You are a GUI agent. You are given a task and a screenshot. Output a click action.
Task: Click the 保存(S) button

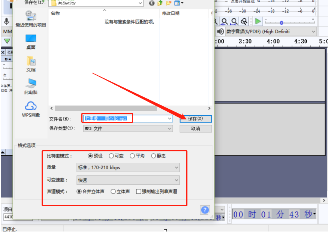196,119
